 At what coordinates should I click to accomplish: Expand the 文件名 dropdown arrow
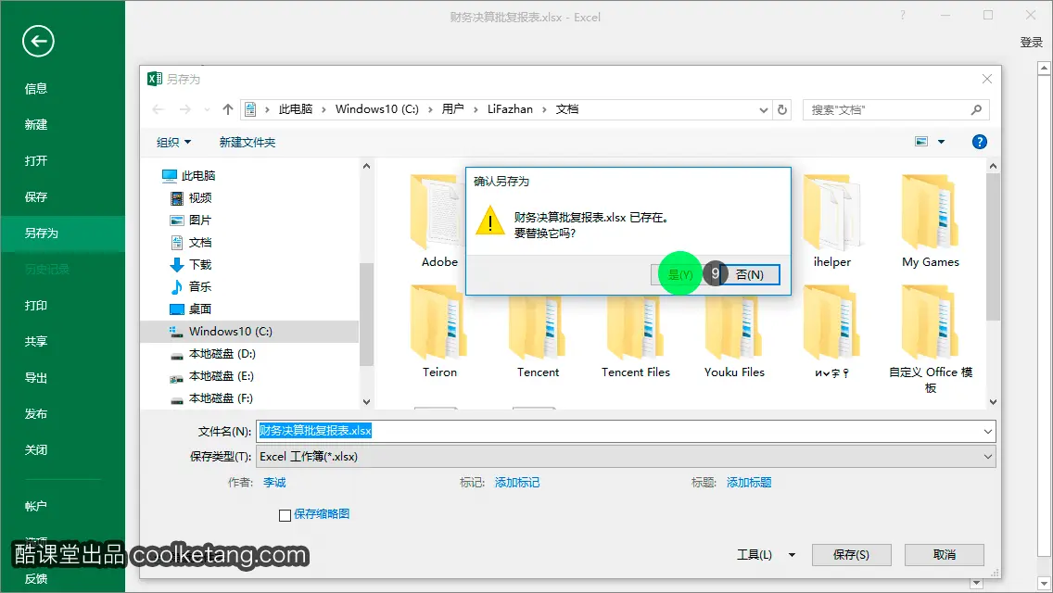pos(988,431)
